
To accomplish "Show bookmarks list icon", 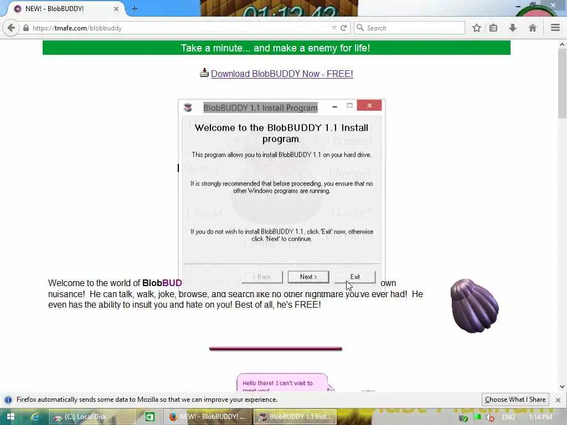I will pos(493,28).
